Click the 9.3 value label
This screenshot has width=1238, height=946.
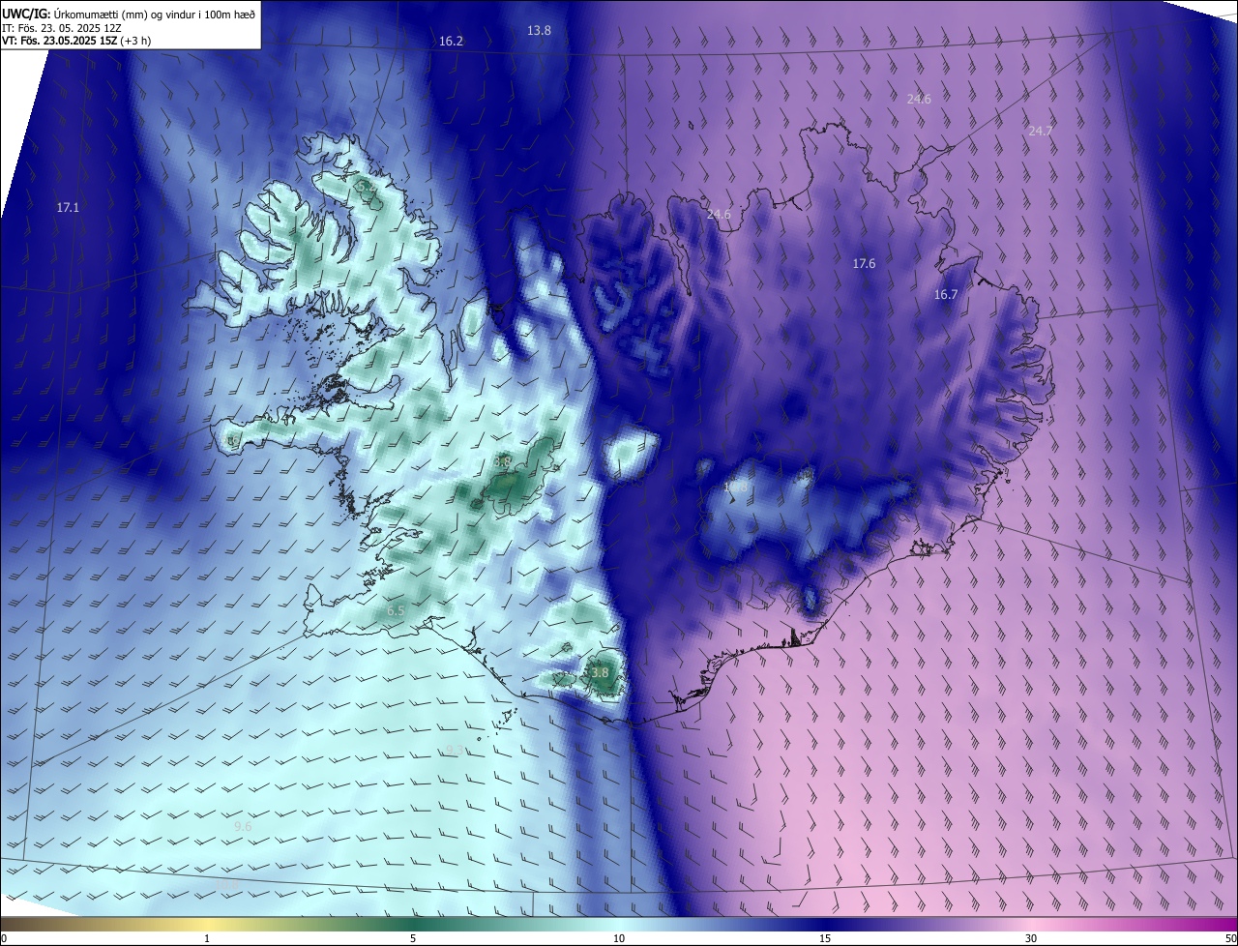[x=455, y=751]
